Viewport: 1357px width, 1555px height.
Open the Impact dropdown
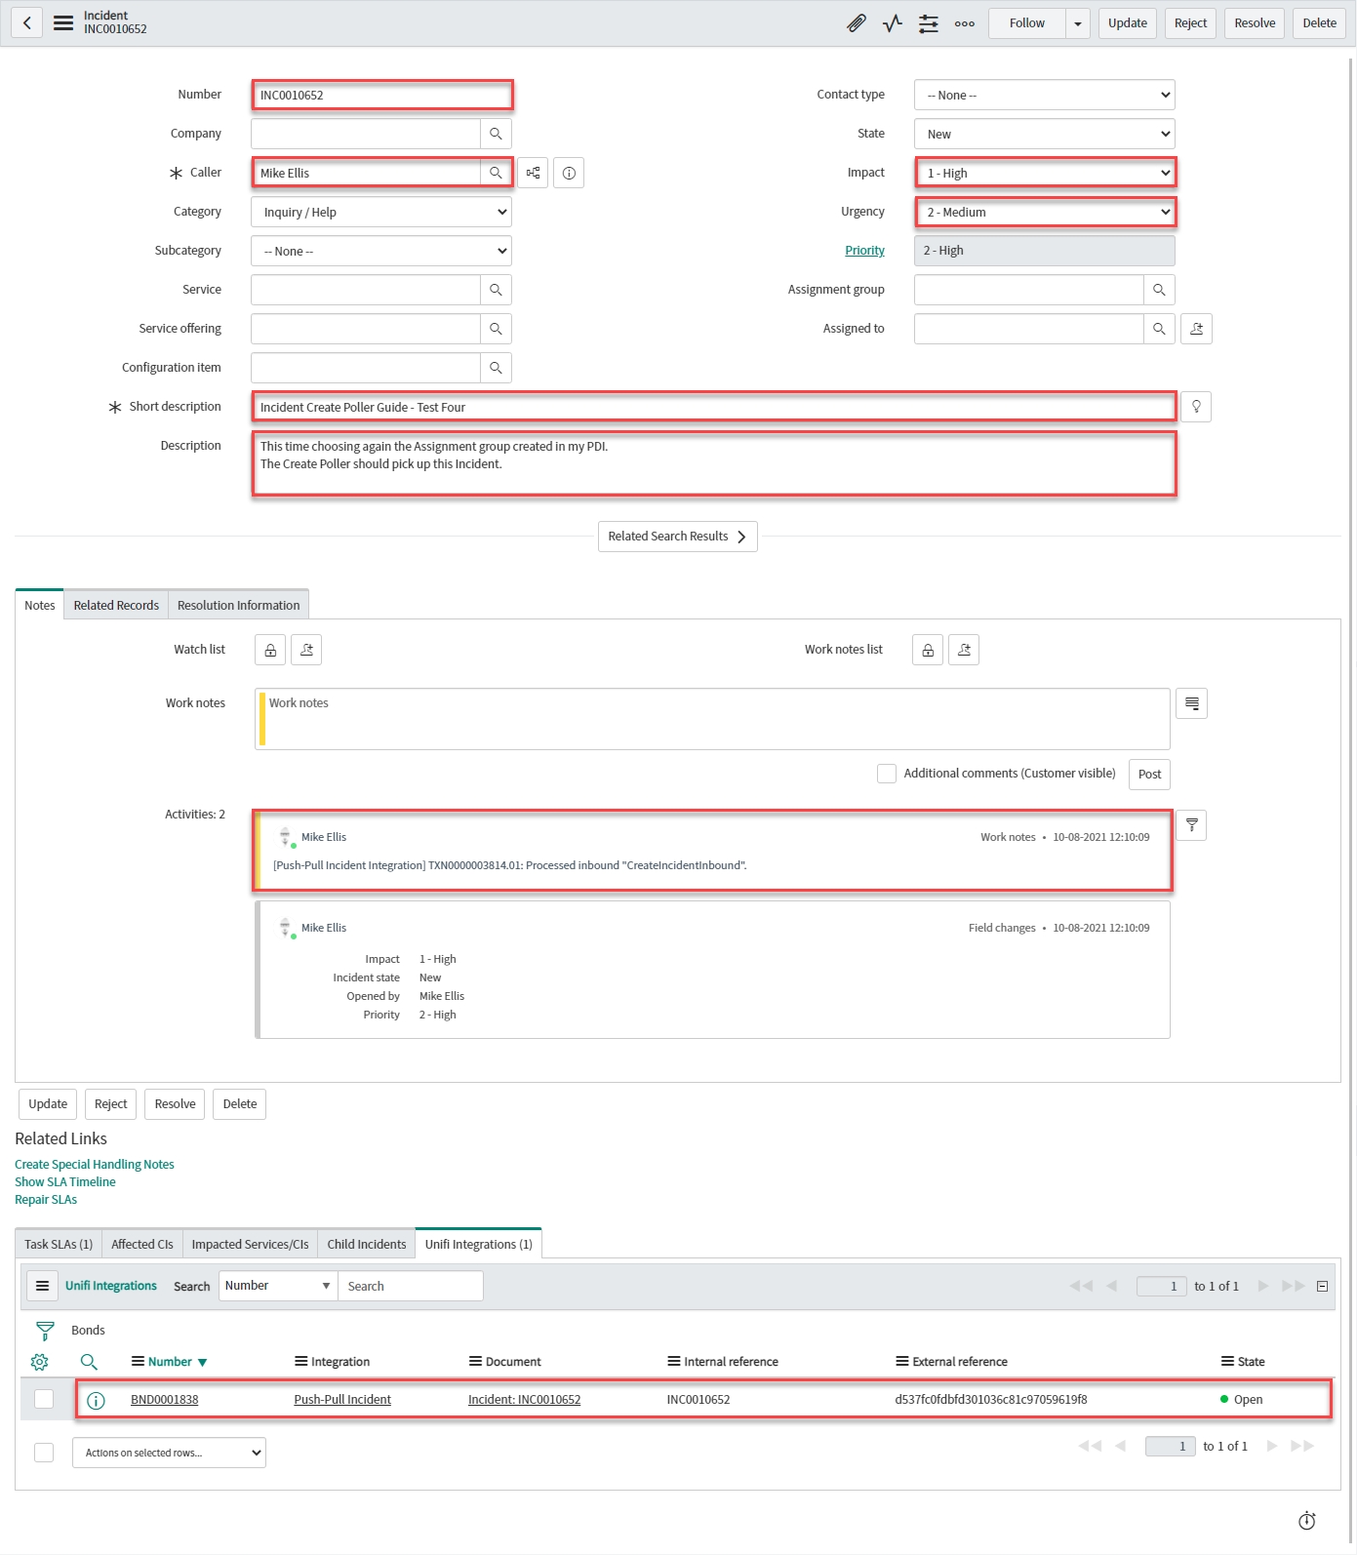[1044, 173]
